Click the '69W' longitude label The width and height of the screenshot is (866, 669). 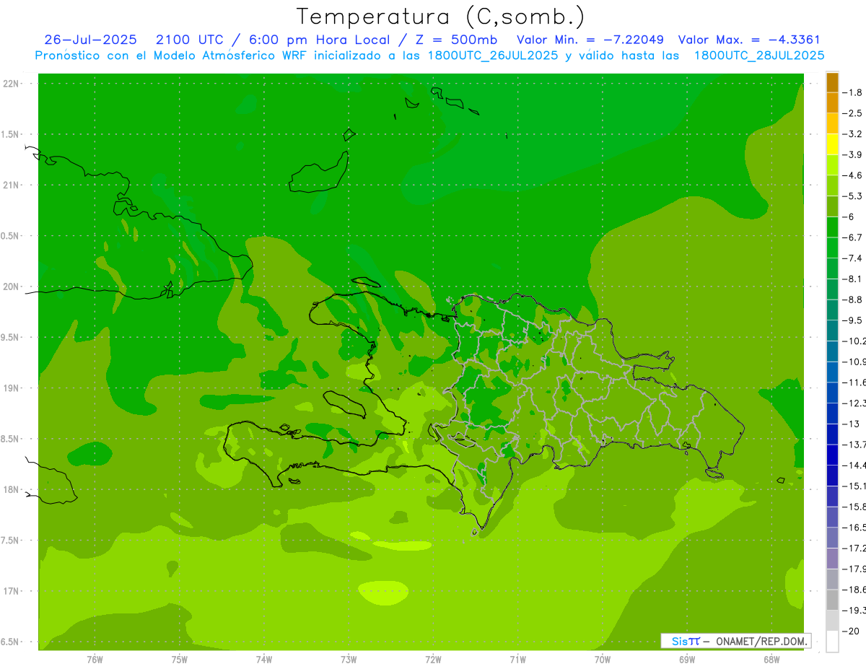(687, 660)
